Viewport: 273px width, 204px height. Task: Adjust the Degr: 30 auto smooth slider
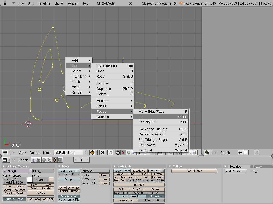[69, 174]
